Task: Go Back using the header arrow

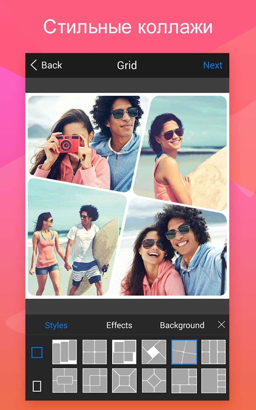Action: click(x=46, y=65)
